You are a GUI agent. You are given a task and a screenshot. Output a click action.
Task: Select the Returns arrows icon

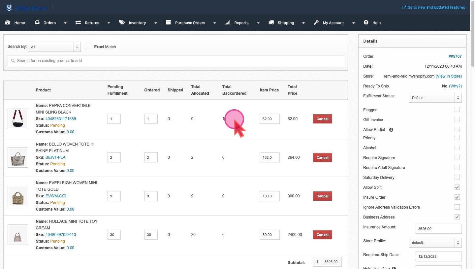pyautogui.click(x=78, y=22)
